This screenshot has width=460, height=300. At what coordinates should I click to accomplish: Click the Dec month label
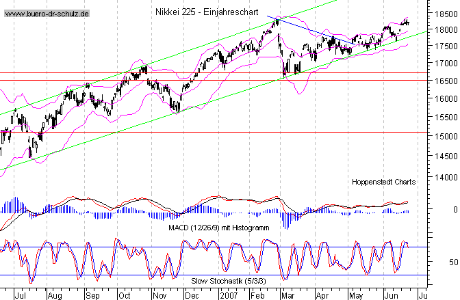click(192, 295)
